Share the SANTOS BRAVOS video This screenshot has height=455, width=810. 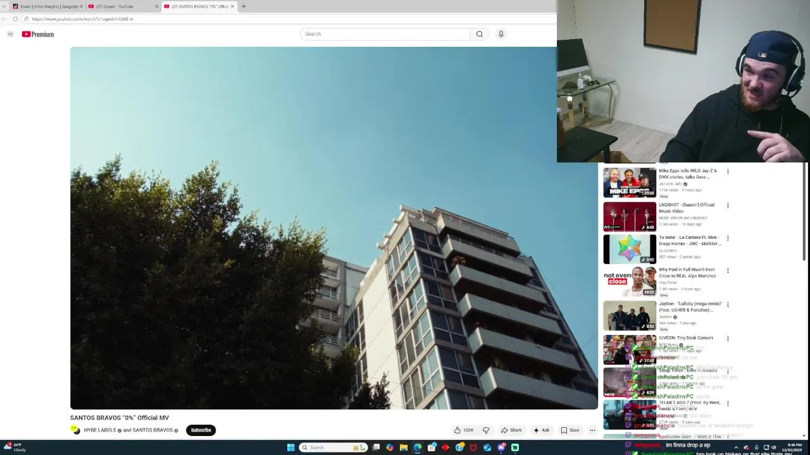pos(511,430)
